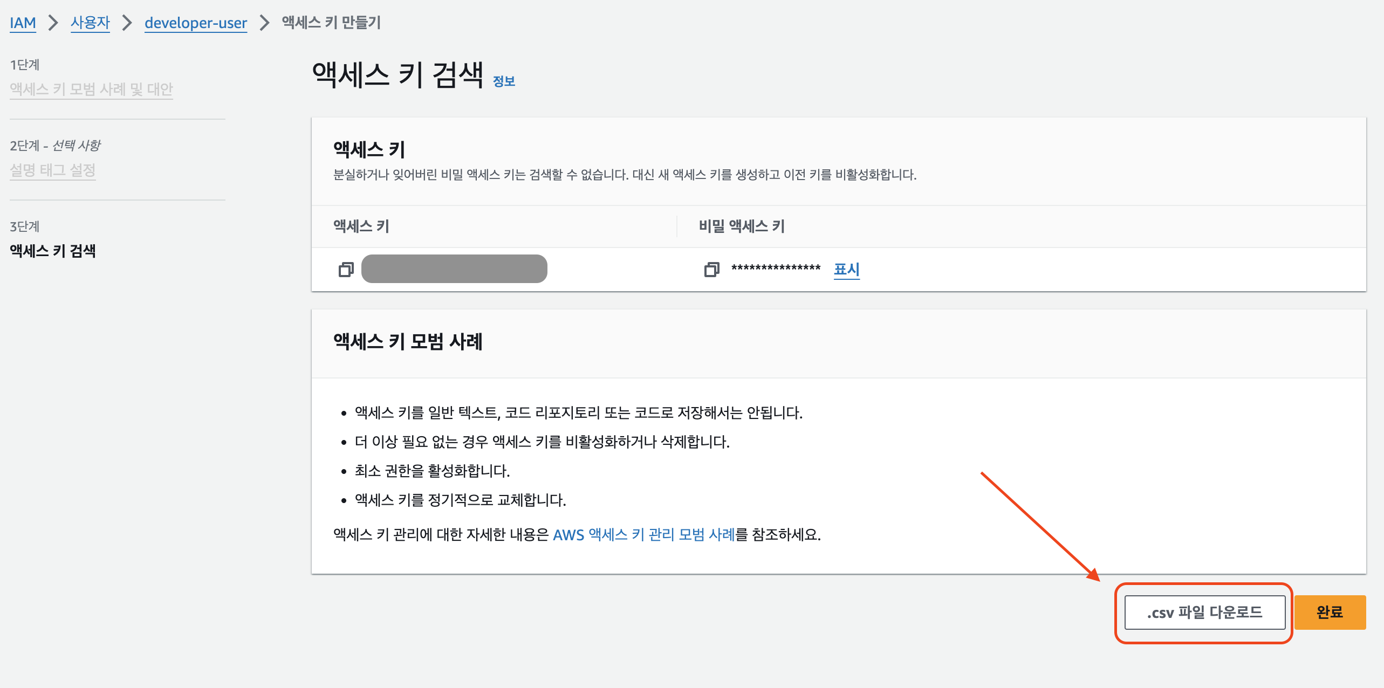Copy the secret access key icon
This screenshot has width=1384, height=688.
pyautogui.click(x=711, y=269)
